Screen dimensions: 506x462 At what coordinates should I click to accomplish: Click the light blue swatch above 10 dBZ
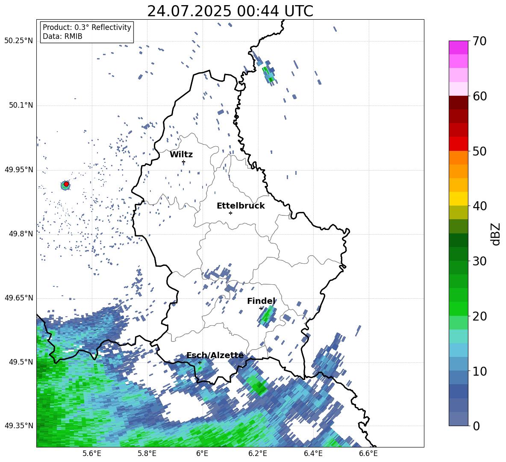click(x=458, y=350)
